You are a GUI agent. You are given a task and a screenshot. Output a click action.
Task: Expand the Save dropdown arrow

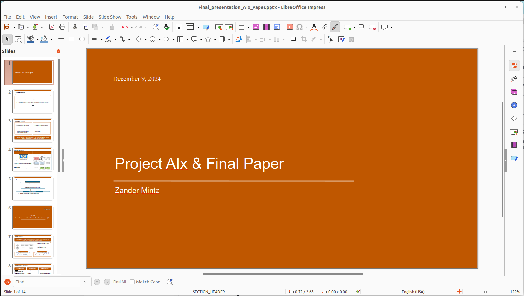coord(42,27)
